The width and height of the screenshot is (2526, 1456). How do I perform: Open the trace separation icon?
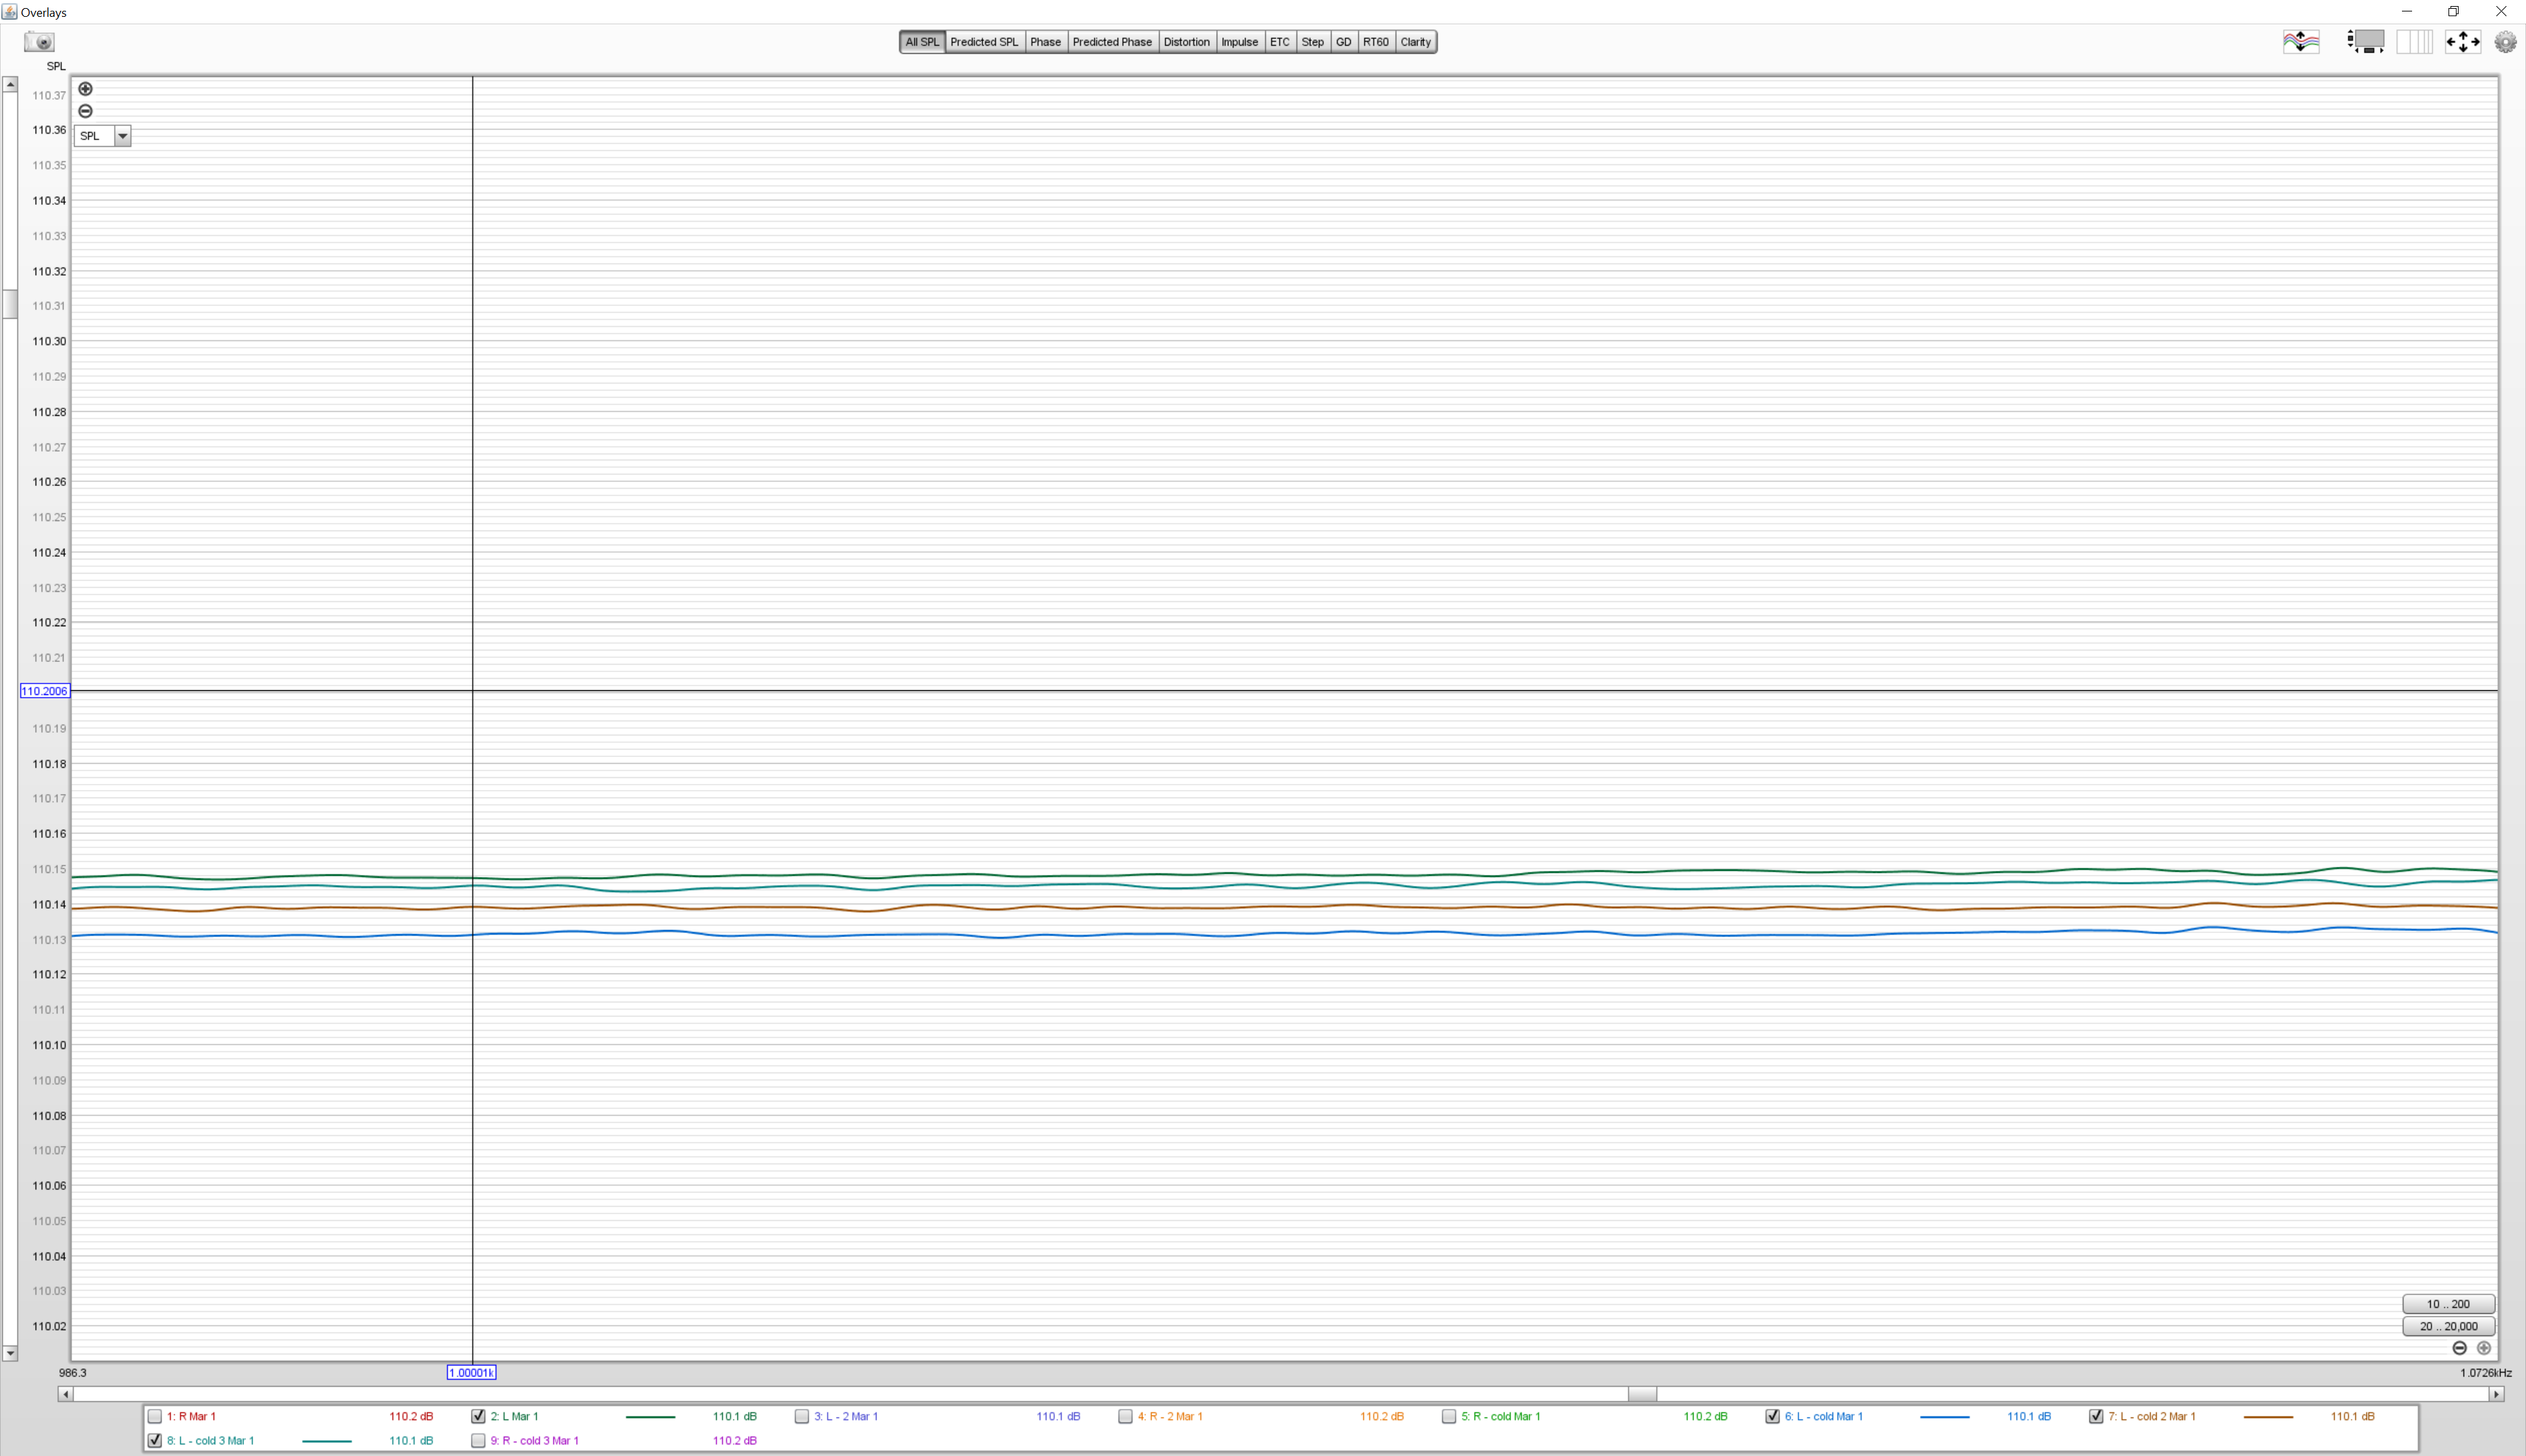tap(2301, 42)
